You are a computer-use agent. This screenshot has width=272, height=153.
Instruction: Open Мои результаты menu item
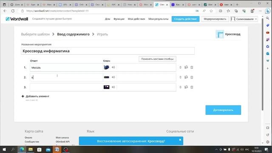pos(159,19)
